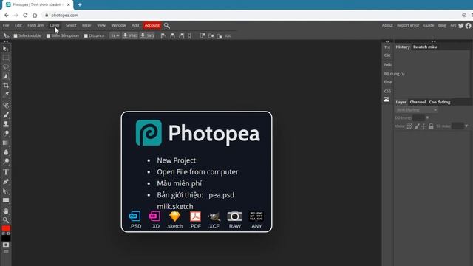Toggle Quick Mask mode icon in toolbar
The width and height of the screenshot is (473, 266).
6,245
